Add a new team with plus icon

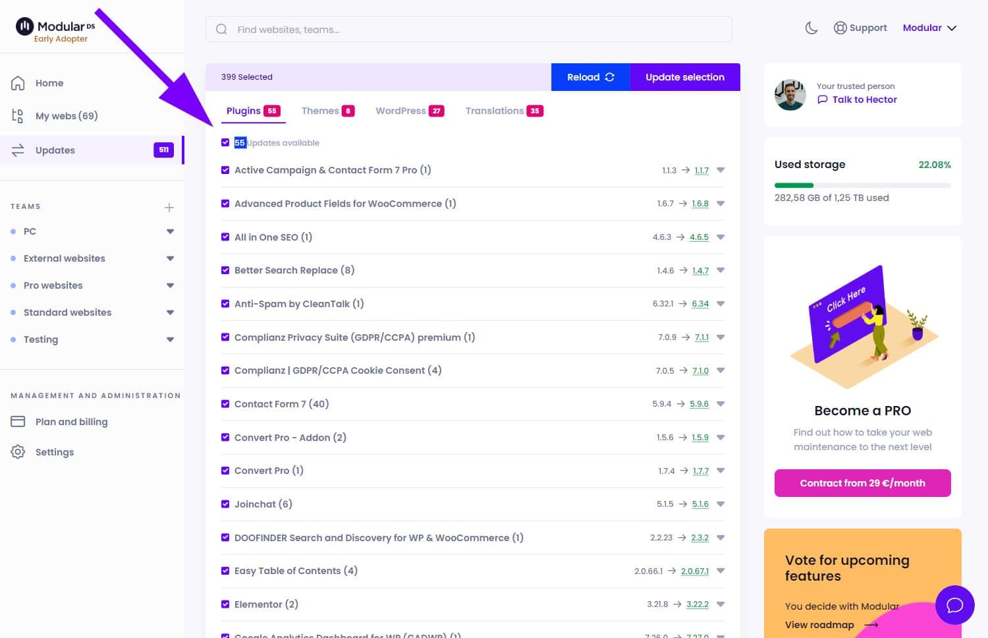point(169,208)
